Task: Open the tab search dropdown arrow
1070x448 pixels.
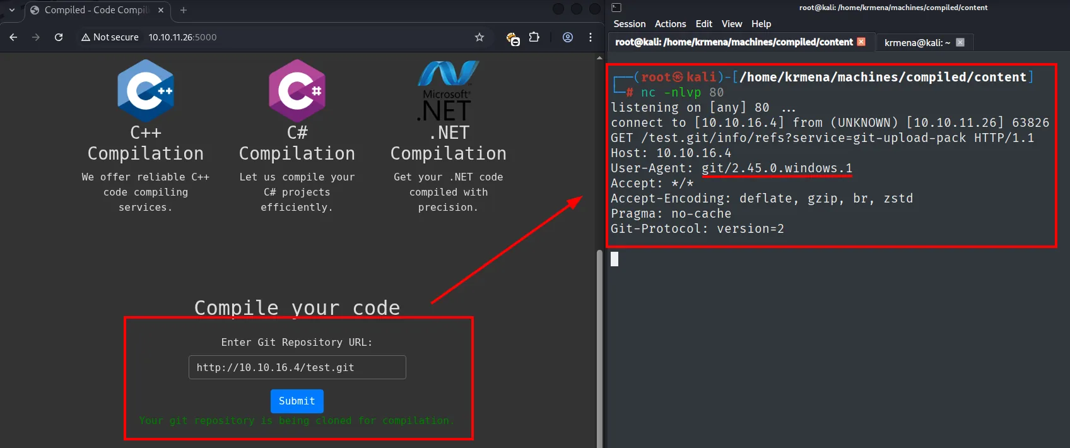Action: 12,10
